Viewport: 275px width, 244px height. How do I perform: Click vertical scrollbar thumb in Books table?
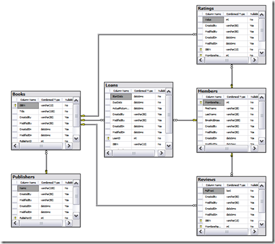point(76,116)
